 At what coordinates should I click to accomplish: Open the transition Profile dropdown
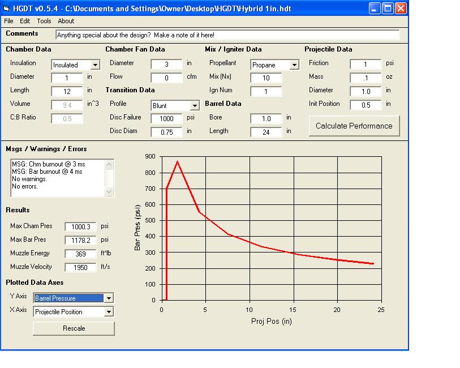tap(195, 106)
